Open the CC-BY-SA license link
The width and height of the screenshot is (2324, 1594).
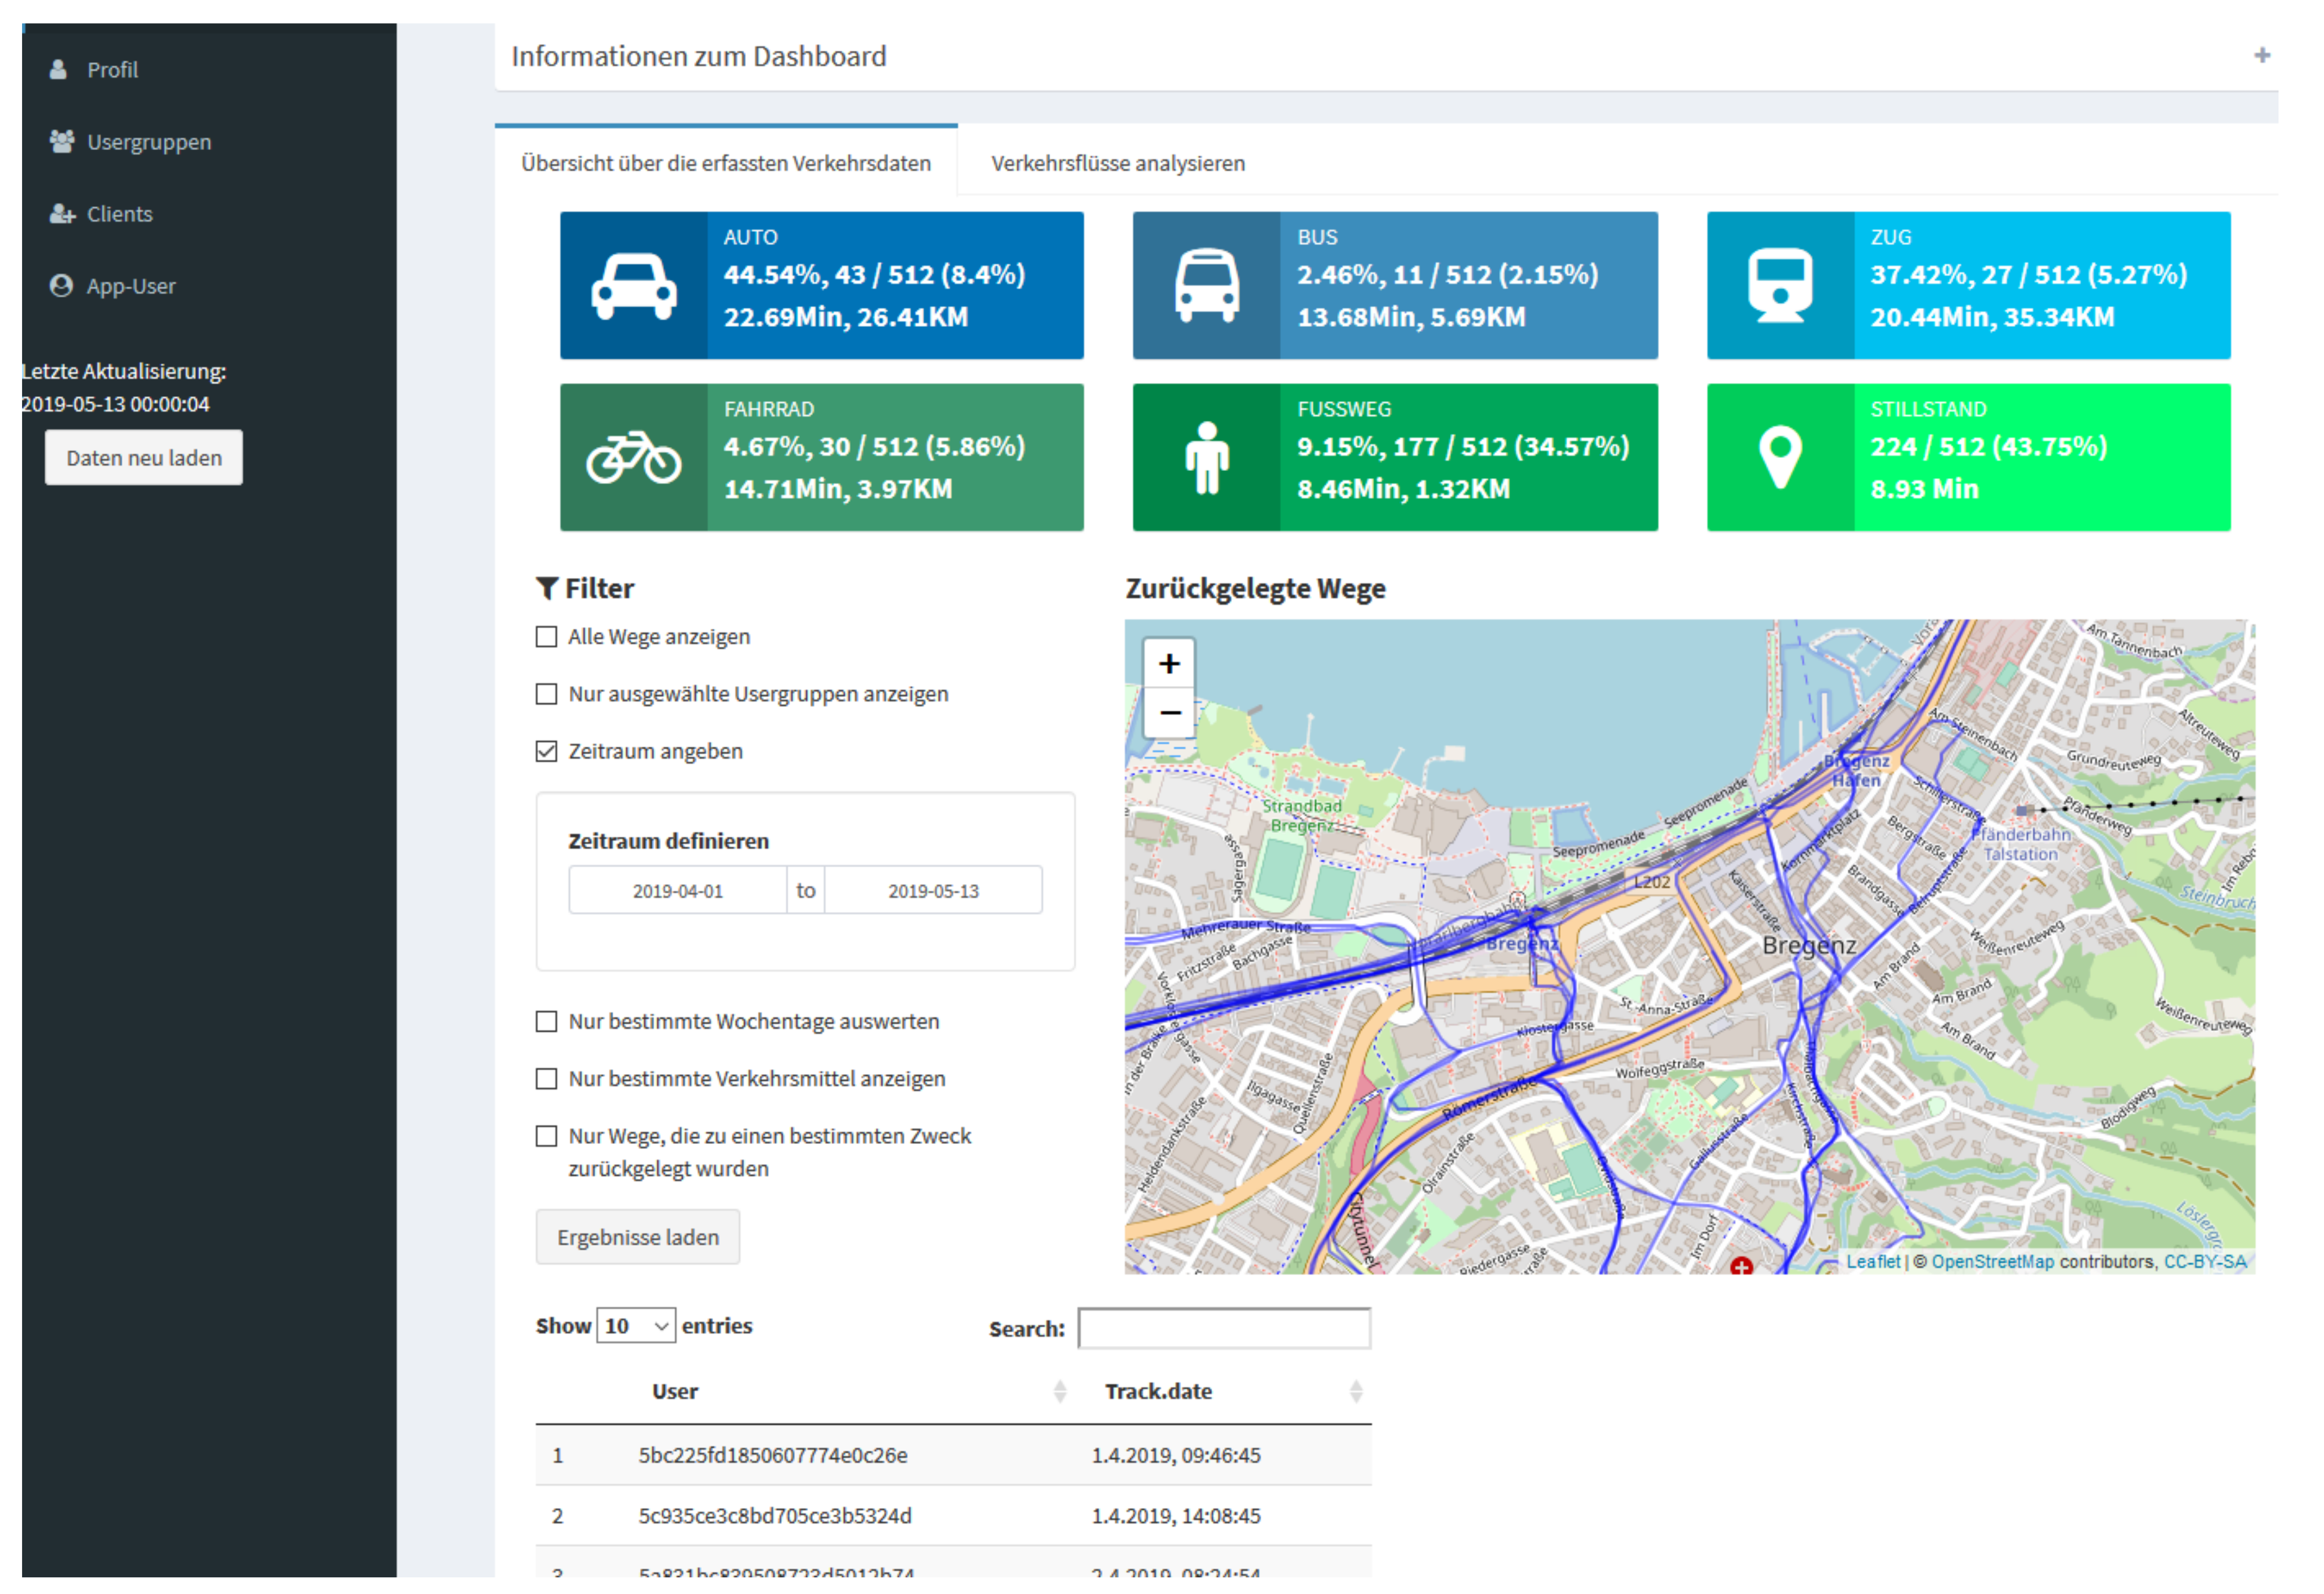(x=2204, y=1263)
